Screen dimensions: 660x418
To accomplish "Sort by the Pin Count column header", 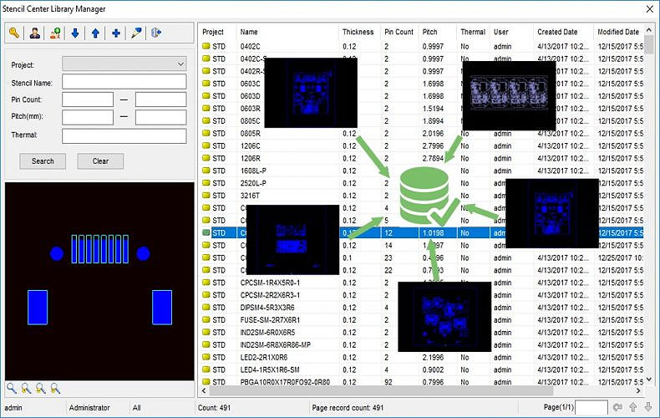I will pyautogui.click(x=399, y=32).
